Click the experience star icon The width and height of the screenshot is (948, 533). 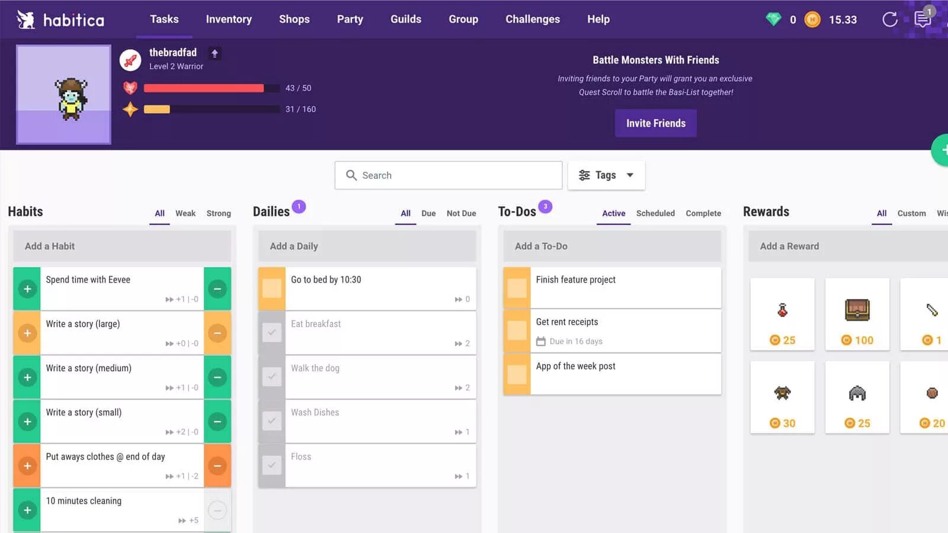pos(130,109)
